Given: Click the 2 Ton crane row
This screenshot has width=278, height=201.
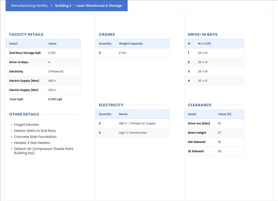Looking at the screenshot, I should tap(132, 53).
